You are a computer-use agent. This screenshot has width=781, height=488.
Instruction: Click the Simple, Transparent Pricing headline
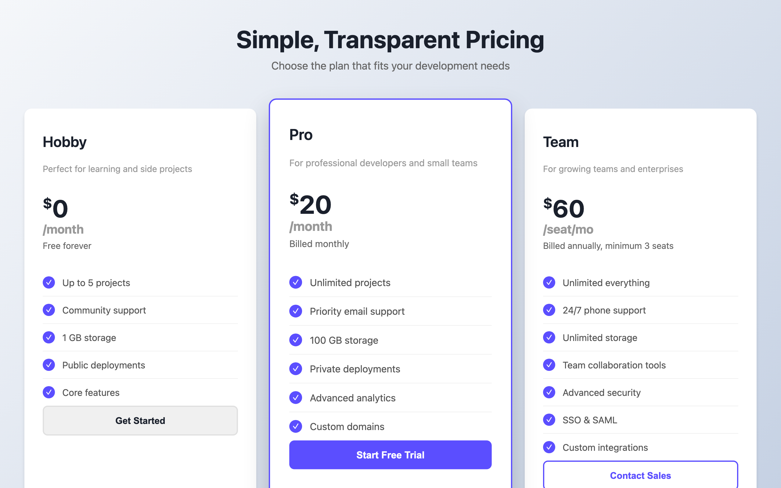tap(390, 40)
